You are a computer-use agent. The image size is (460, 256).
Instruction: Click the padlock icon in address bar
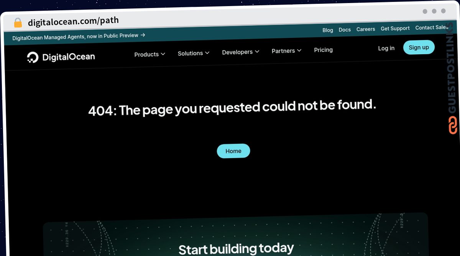click(18, 23)
